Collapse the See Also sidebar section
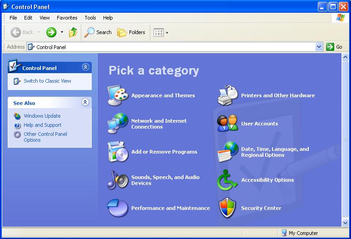Screen dimensions: 351x239 pos(85,102)
